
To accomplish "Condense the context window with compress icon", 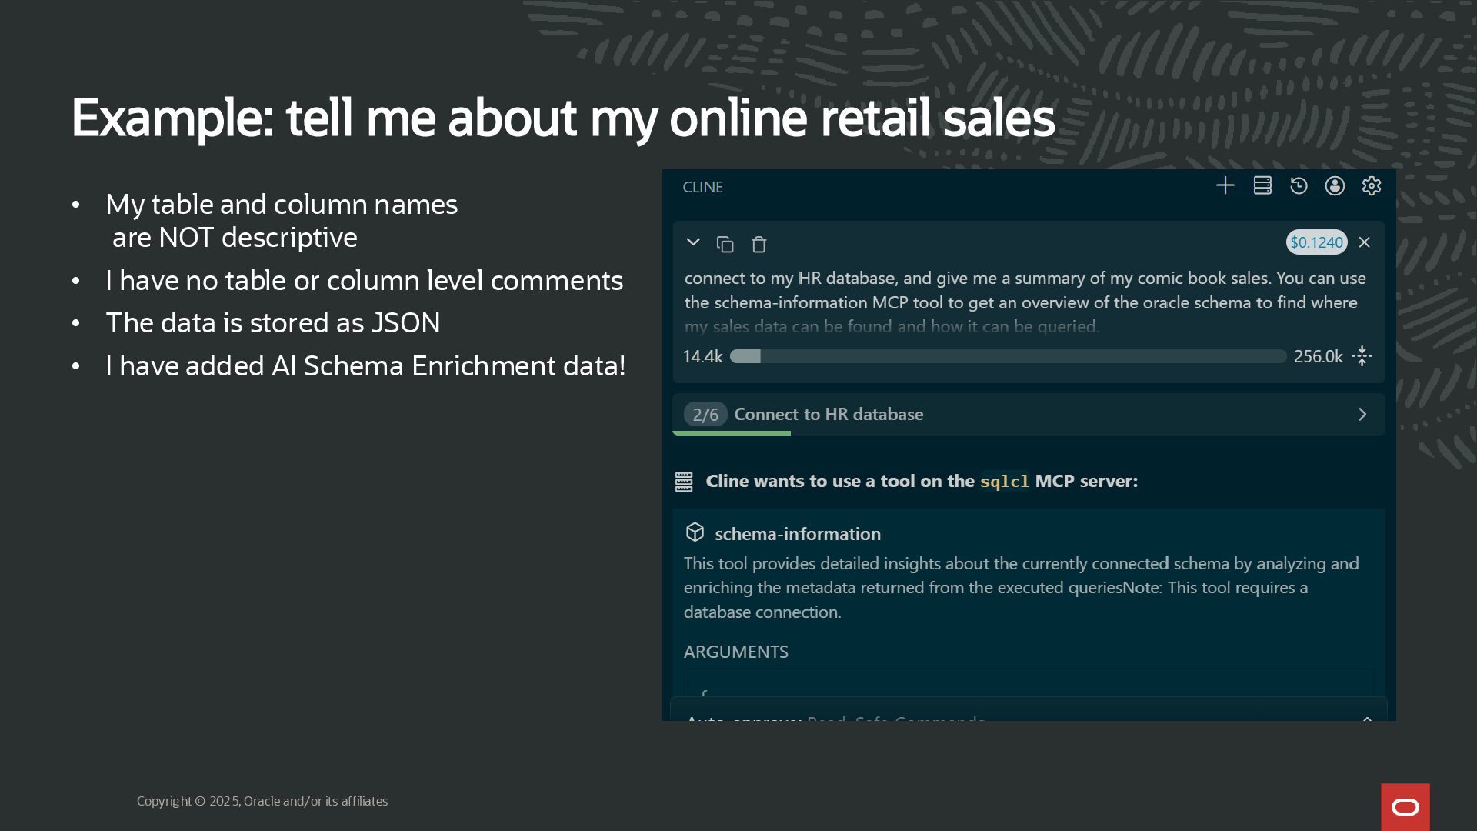I will pos(1362,356).
